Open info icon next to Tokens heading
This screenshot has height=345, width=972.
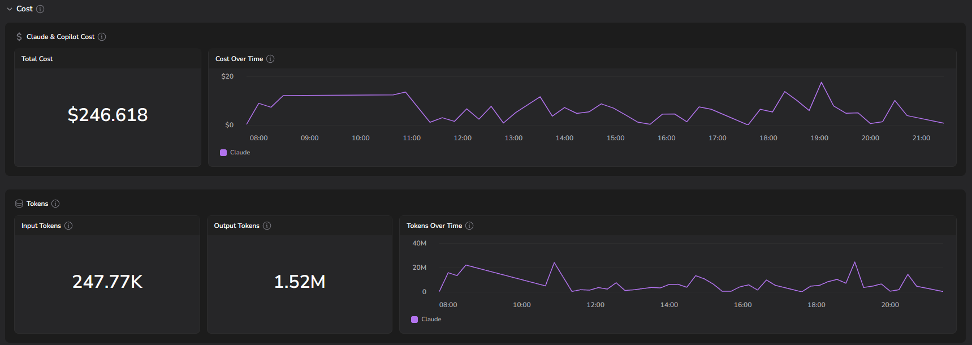pos(55,204)
